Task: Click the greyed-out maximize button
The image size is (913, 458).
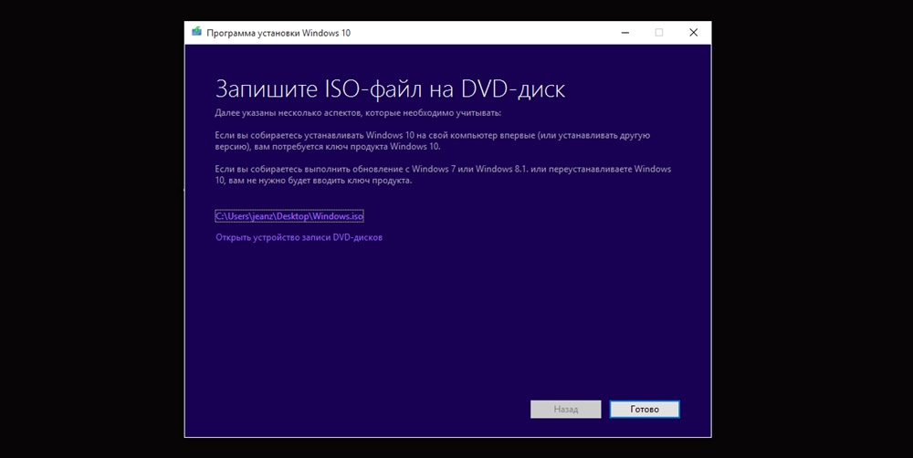Action: pos(658,33)
